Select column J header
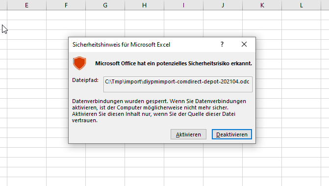The width and height of the screenshot is (329, 186). coord(223,5)
